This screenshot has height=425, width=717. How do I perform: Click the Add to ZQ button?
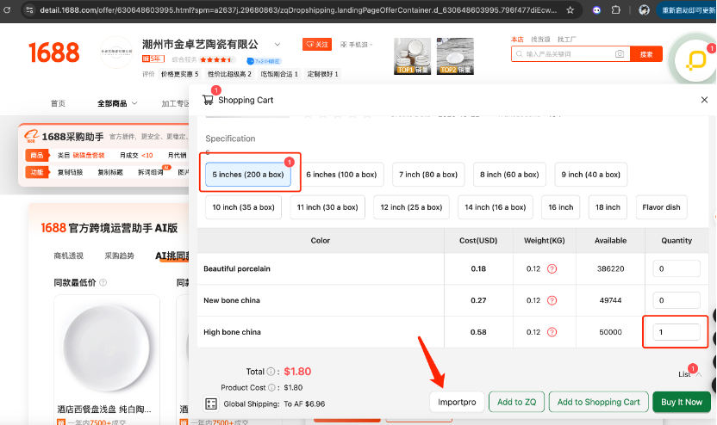point(517,402)
